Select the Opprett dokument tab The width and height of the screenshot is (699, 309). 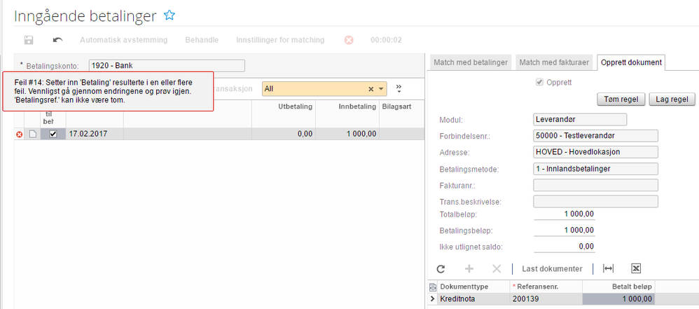631,62
